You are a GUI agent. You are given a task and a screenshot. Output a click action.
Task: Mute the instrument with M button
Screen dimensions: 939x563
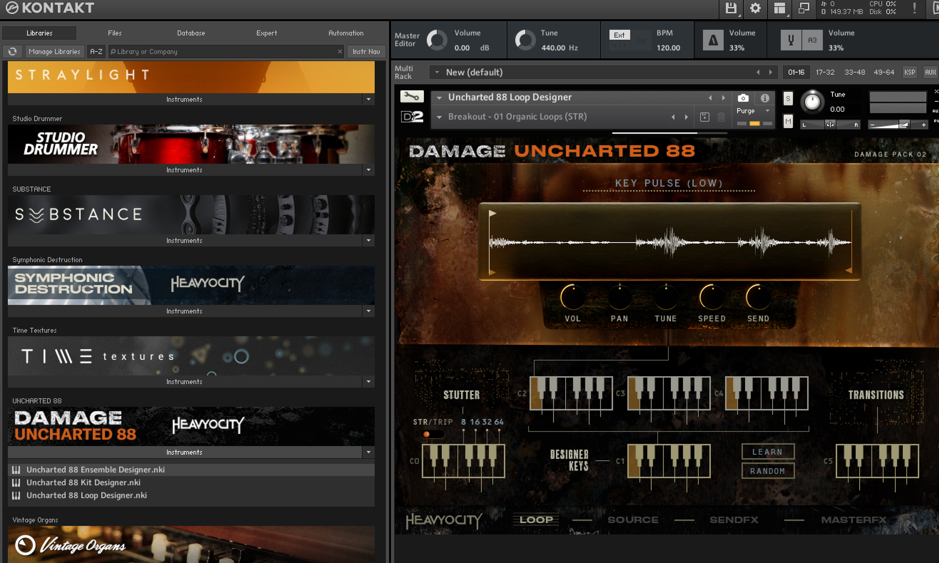tap(788, 122)
